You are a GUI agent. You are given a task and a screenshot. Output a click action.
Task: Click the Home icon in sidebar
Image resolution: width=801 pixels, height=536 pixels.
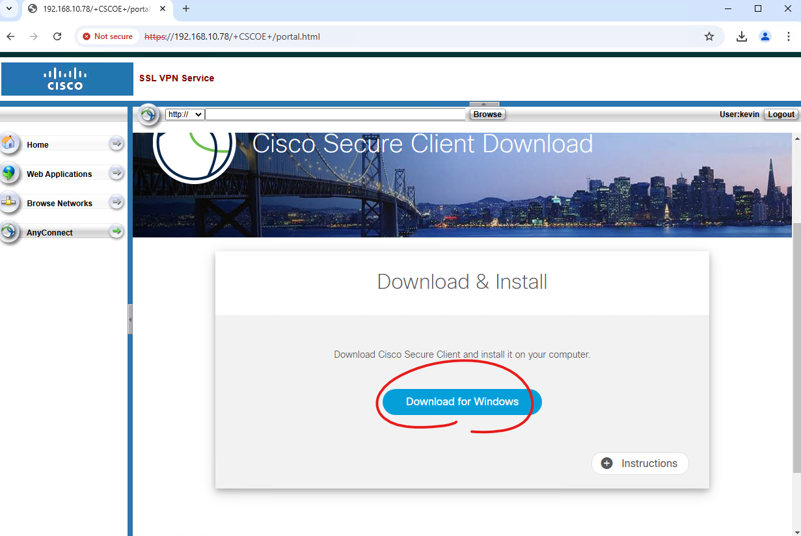[x=9, y=142]
